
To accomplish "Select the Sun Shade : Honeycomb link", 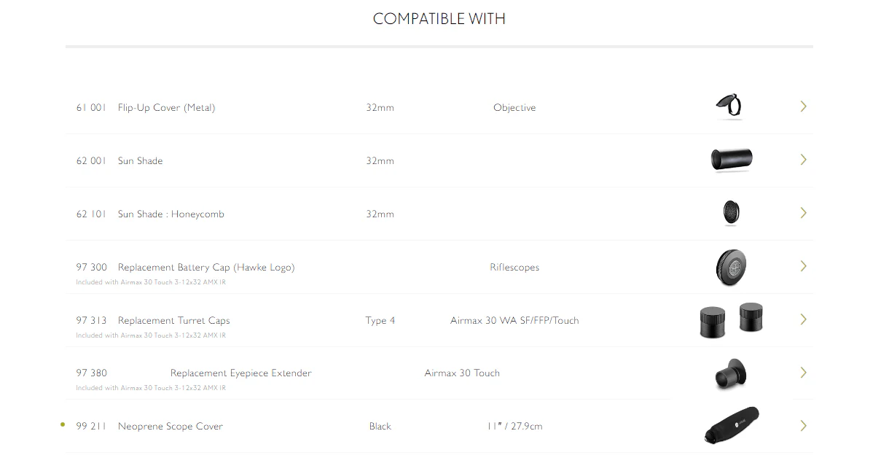I will (x=171, y=214).
